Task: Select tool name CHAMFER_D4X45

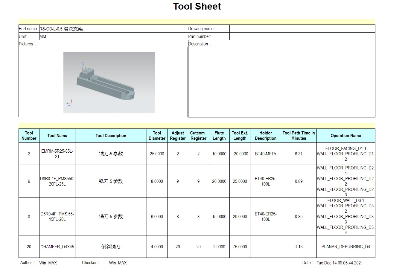Action: pyautogui.click(x=57, y=247)
